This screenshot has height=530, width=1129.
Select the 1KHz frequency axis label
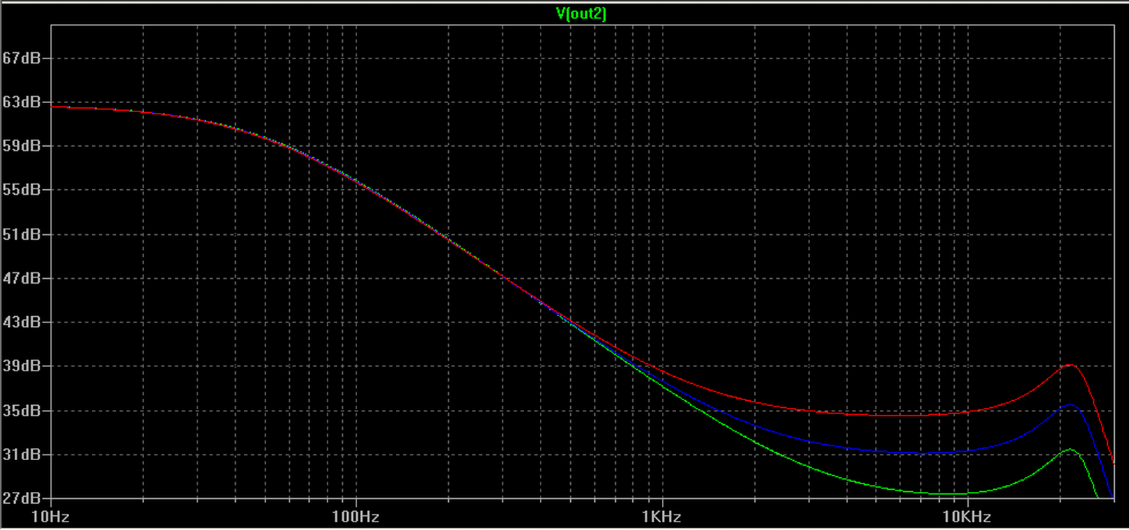coord(661,517)
